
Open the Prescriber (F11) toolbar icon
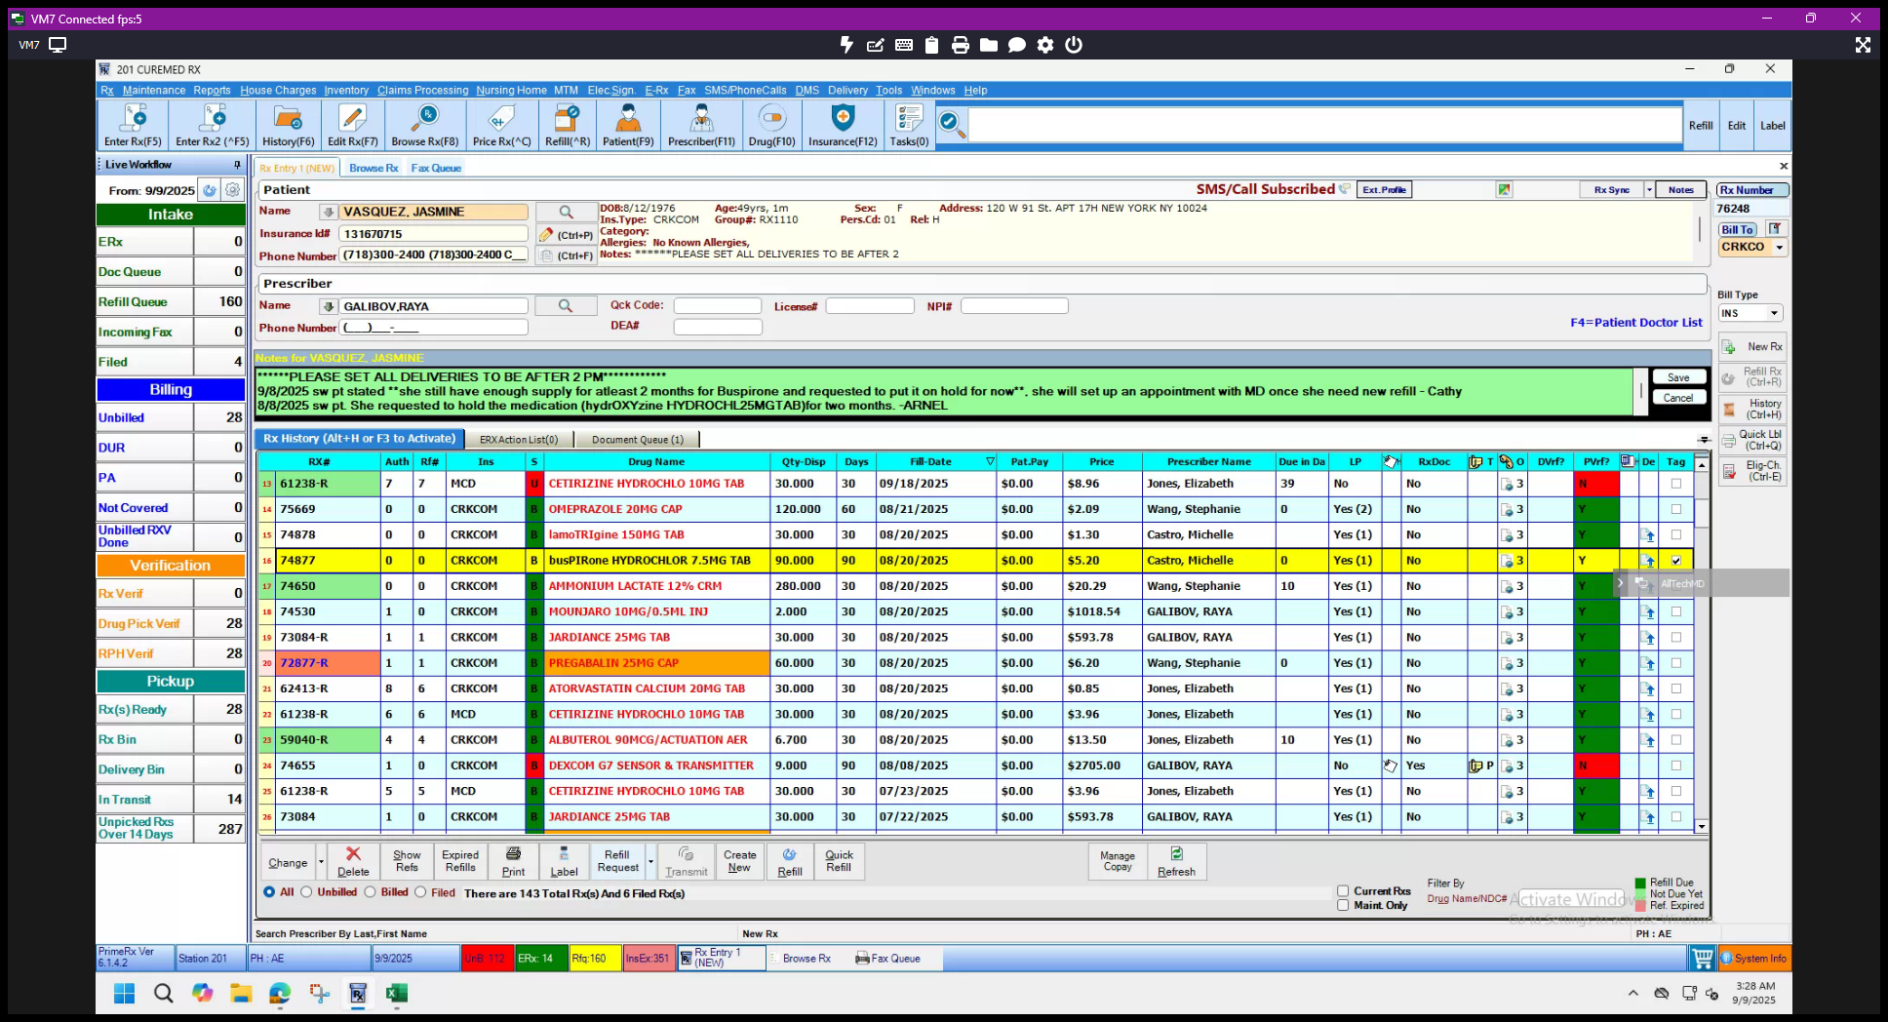tap(701, 126)
